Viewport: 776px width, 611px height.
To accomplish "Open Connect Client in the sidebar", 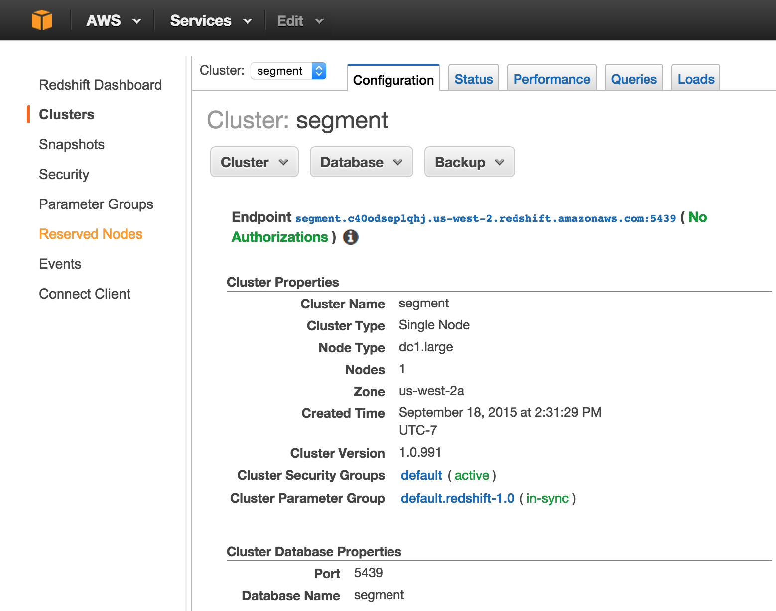I will pyautogui.click(x=85, y=294).
